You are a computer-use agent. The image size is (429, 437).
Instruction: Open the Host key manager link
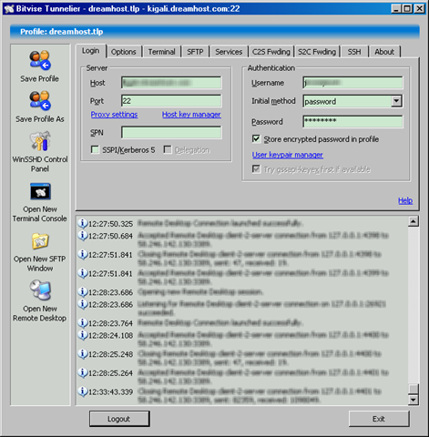coord(191,115)
